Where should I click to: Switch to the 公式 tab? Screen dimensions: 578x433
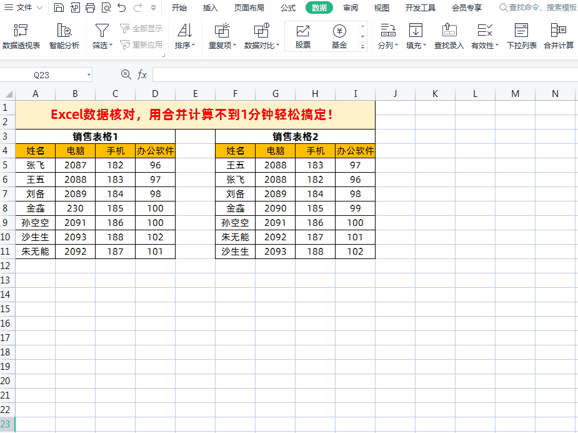288,8
